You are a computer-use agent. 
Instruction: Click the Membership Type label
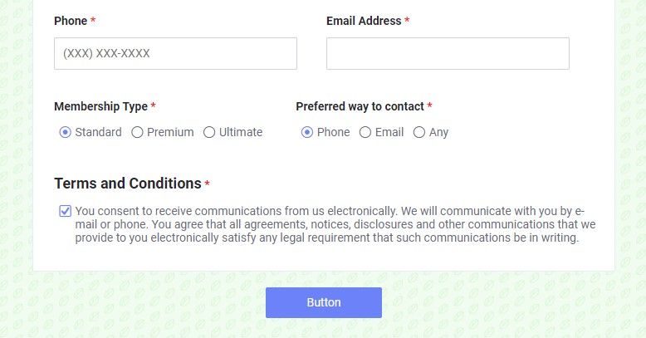101,107
